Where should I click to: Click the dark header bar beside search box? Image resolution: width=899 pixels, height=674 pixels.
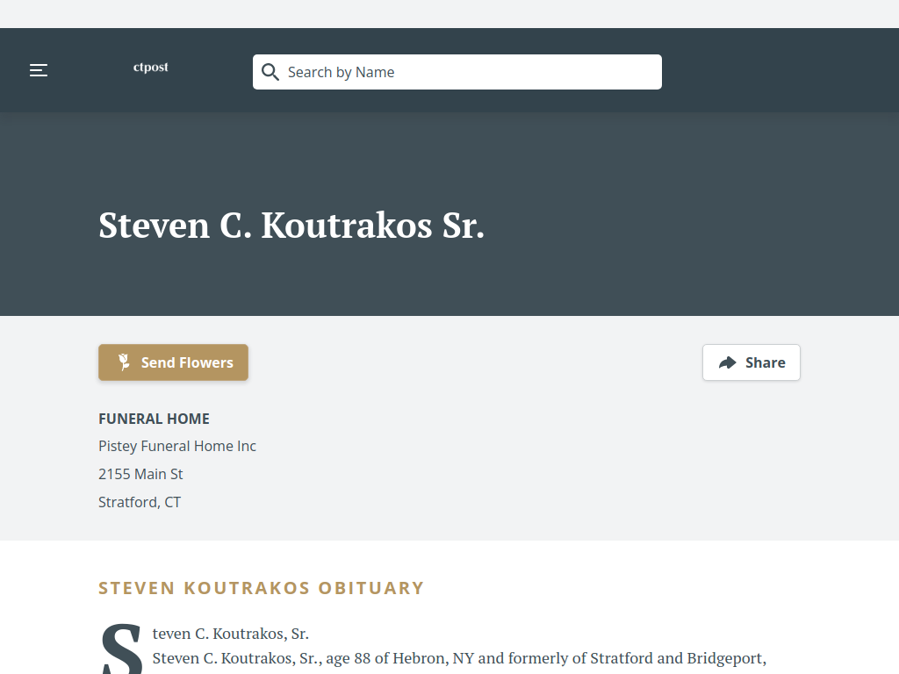click(x=780, y=70)
